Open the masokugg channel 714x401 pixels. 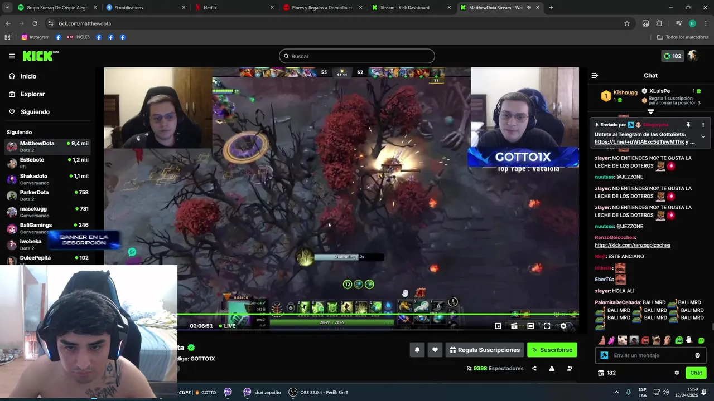(47, 212)
